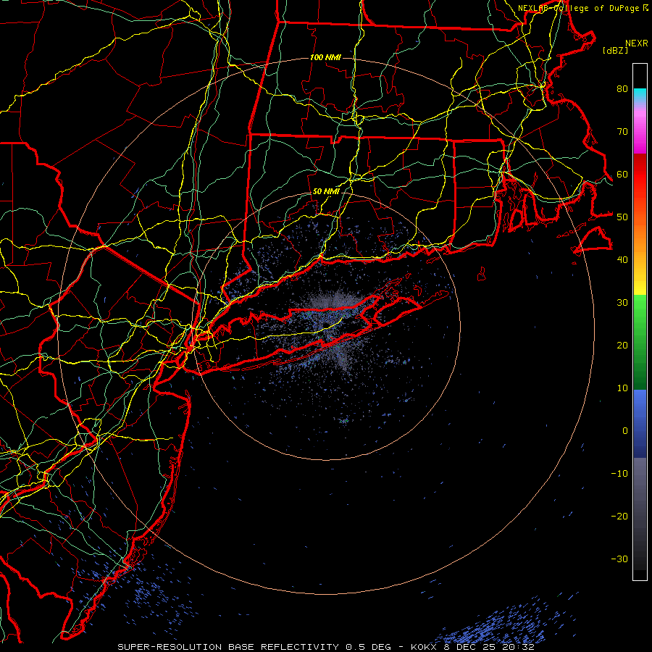Click the 20 value on the dBZ scale

(x=622, y=346)
